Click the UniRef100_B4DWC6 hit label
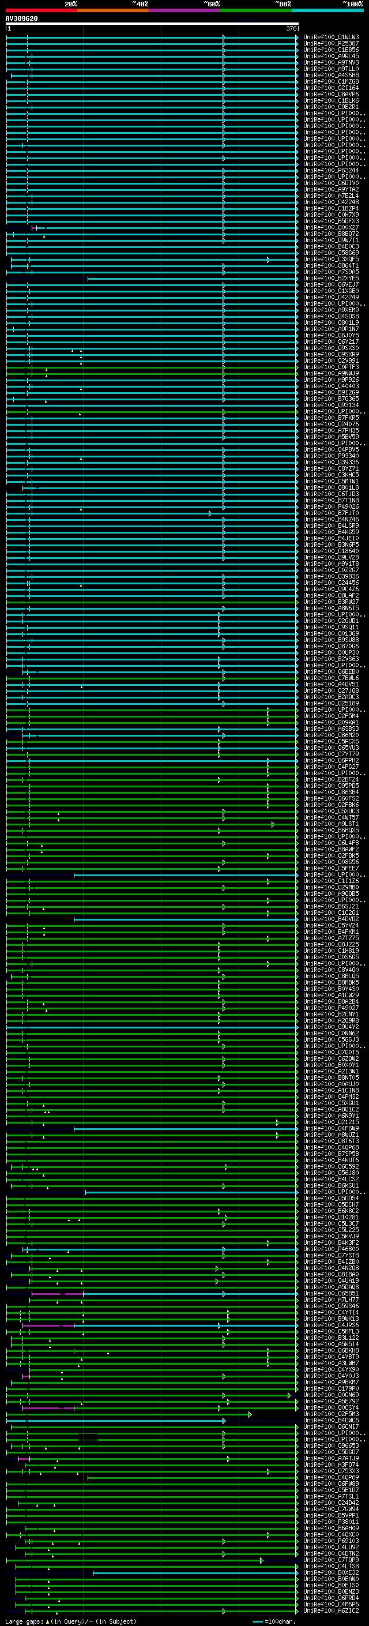The image size is (369, 1626). point(331,1420)
